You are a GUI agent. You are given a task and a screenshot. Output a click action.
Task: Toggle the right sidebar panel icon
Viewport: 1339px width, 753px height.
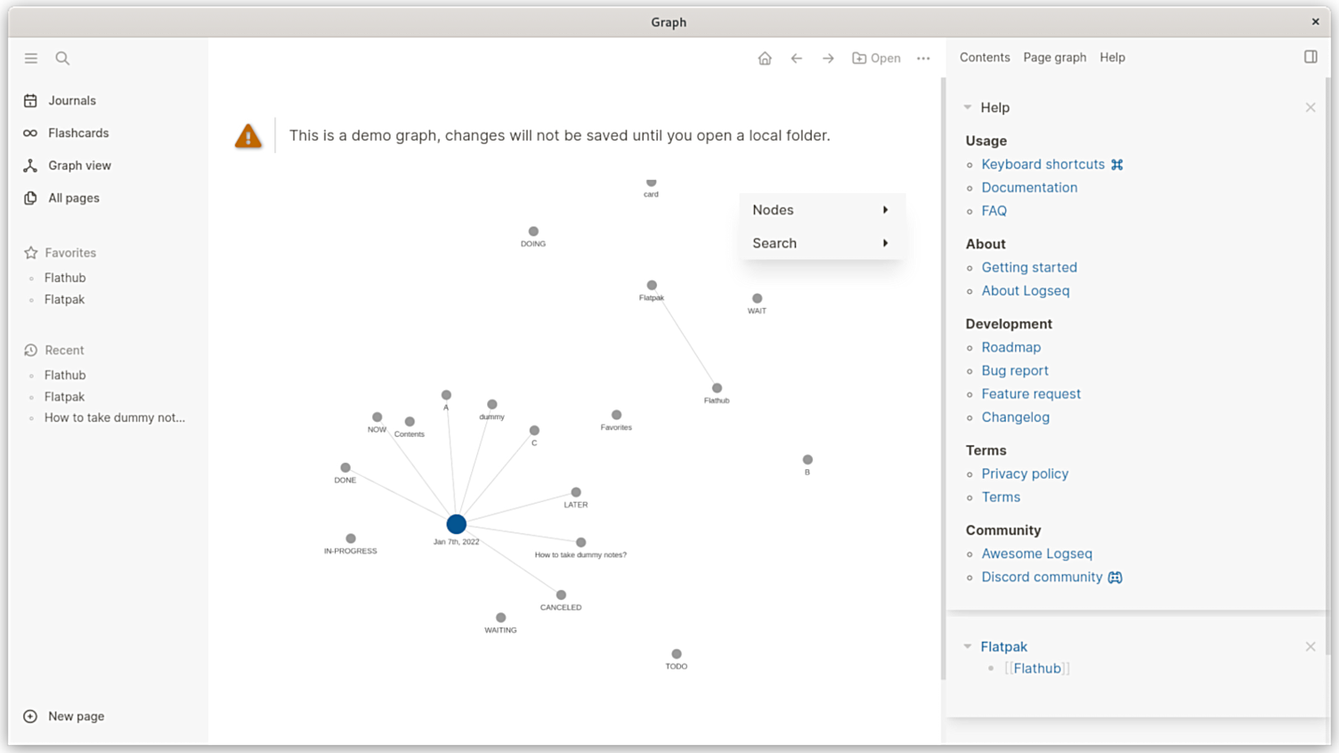point(1310,56)
